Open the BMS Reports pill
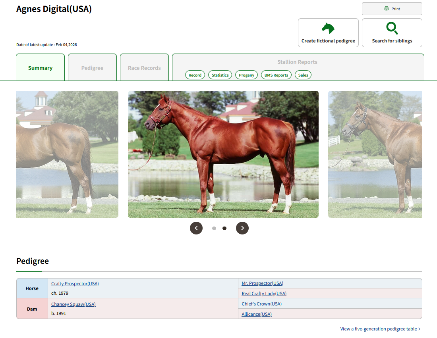The image size is (437, 338). pyautogui.click(x=276, y=75)
